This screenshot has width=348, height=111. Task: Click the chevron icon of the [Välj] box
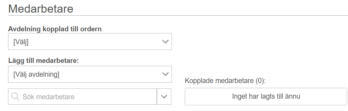coord(165,42)
